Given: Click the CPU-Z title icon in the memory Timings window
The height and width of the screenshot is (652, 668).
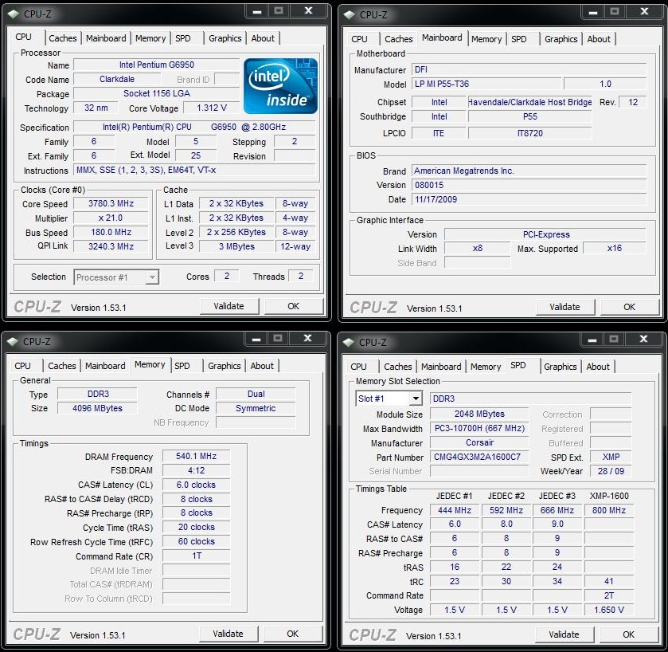Looking at the screenshot, I should (13, 342).
